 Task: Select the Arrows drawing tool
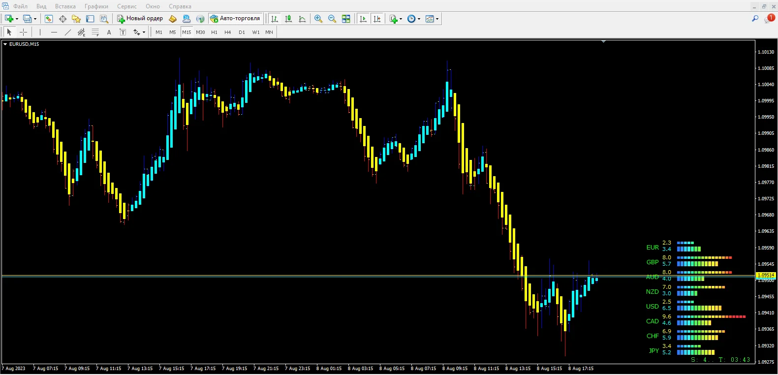[137, 32]
